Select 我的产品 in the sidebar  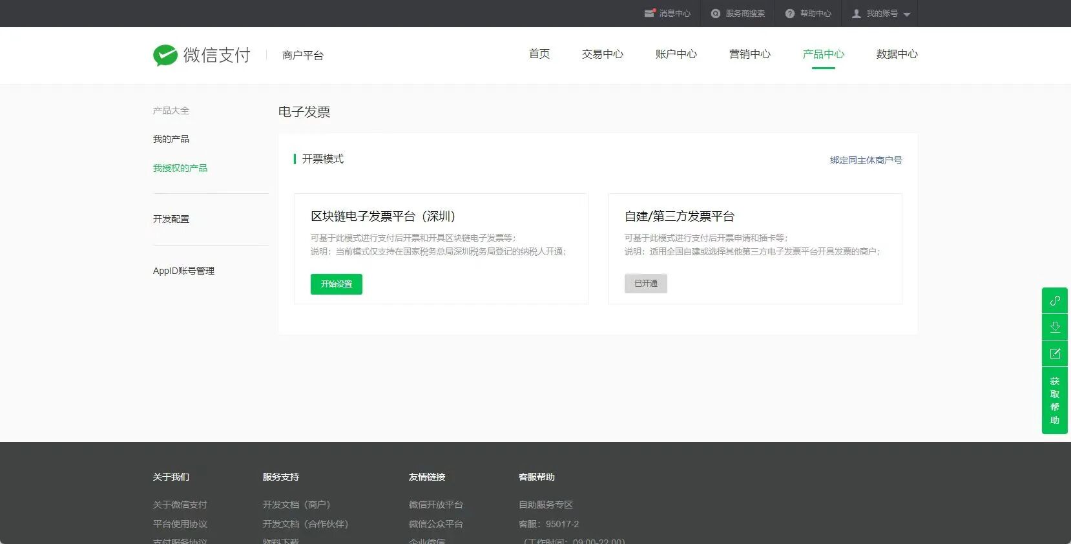[x=171, y=139]
